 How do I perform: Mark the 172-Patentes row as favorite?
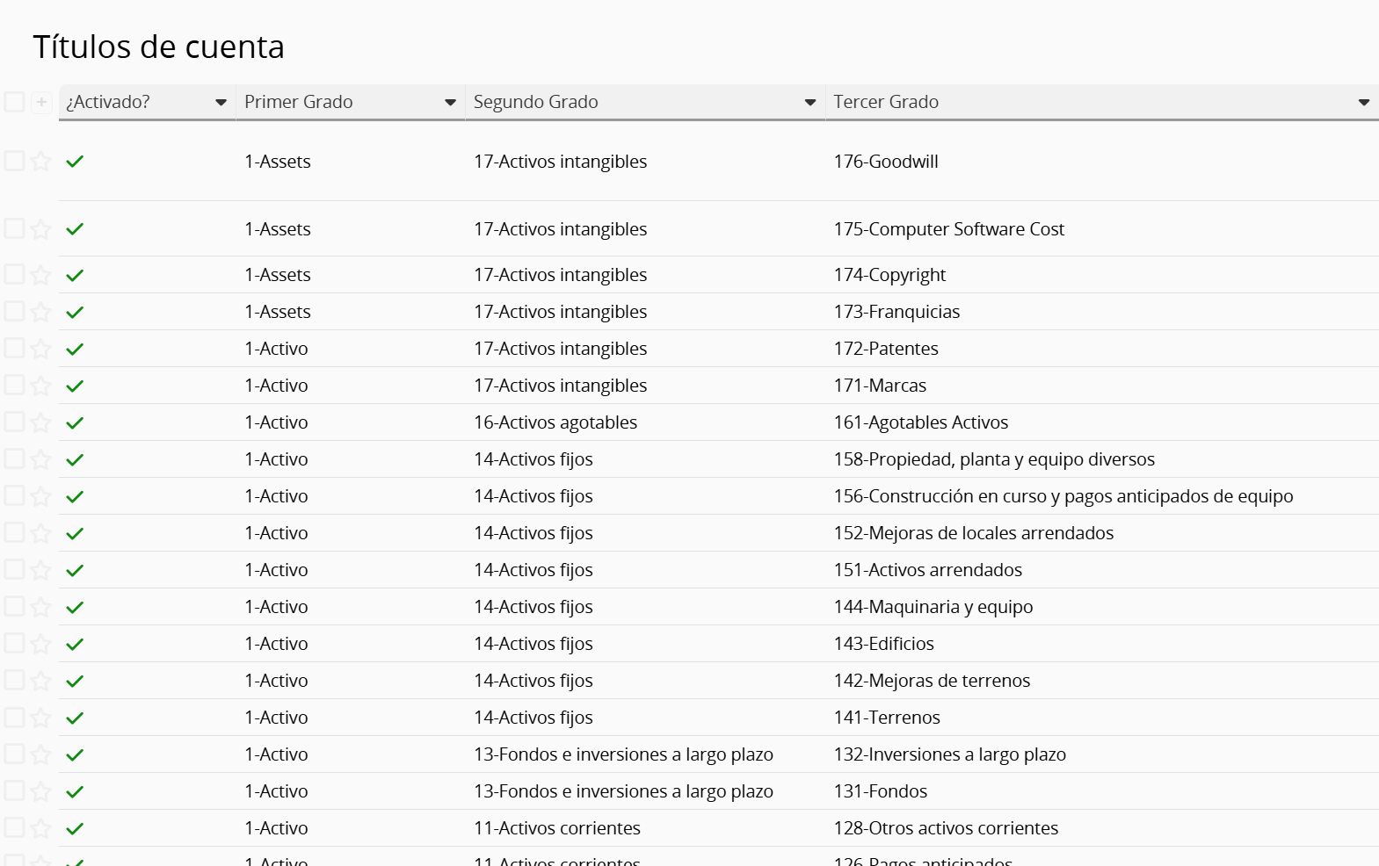40,349
